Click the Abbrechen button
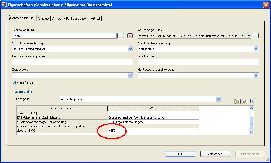 point(215,154)
